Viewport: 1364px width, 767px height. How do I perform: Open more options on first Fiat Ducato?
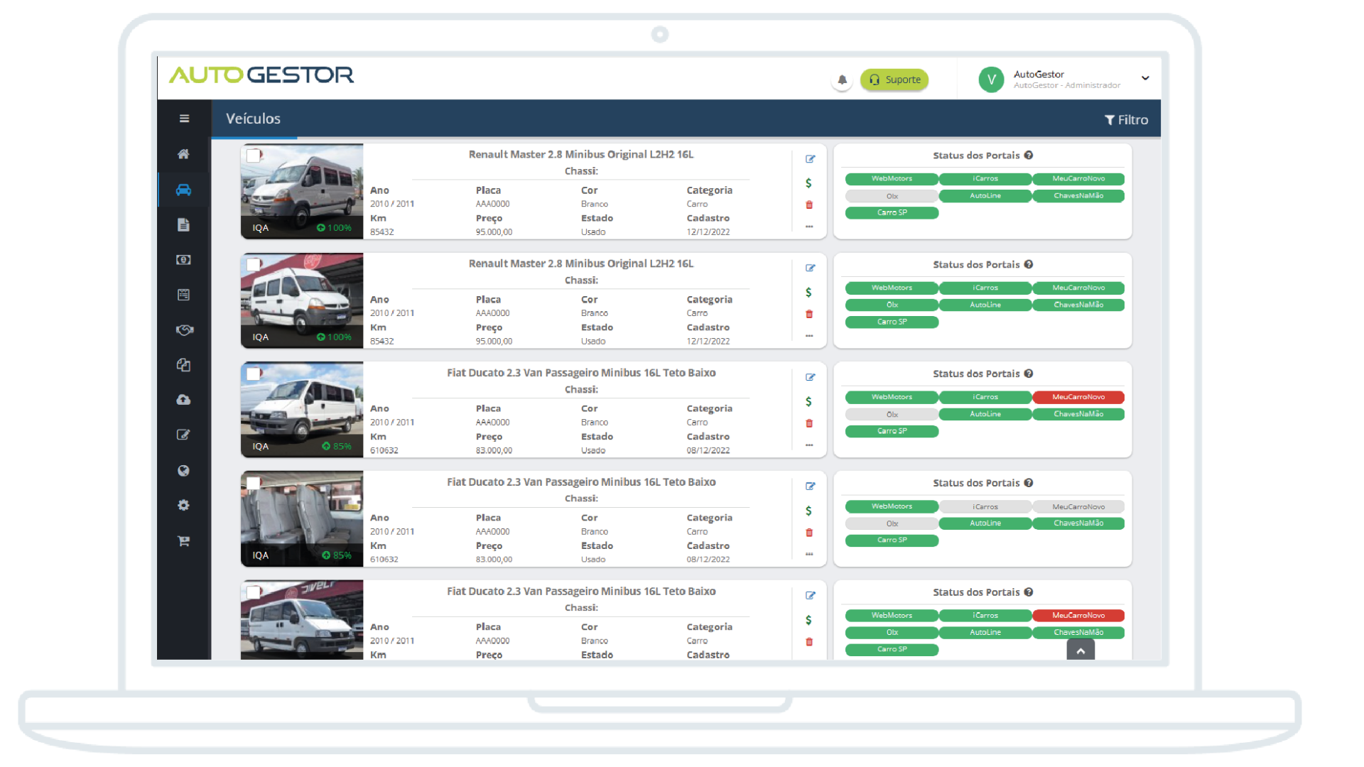pos(809,446)
